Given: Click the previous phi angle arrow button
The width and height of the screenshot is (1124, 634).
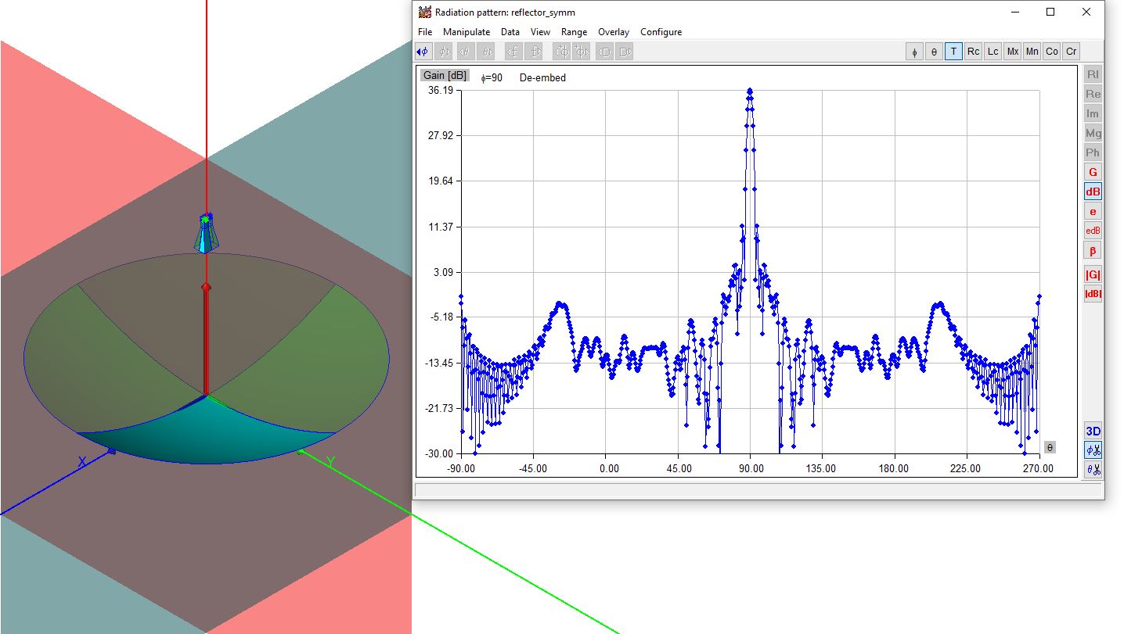Looking at the screenshot, I should [423, 52].
